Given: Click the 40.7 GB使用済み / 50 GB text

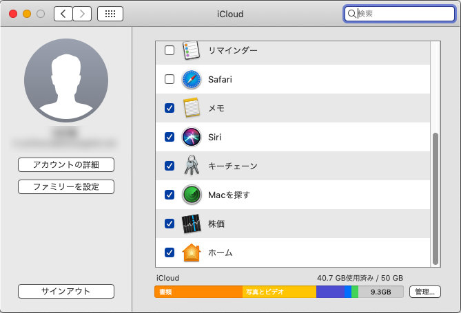Looking at the screenshot, I should click(360, 278).
